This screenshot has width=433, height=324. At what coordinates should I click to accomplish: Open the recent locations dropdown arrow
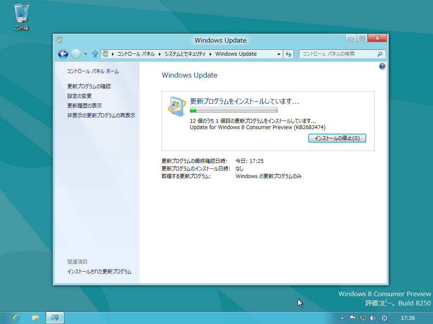point(85,54)
